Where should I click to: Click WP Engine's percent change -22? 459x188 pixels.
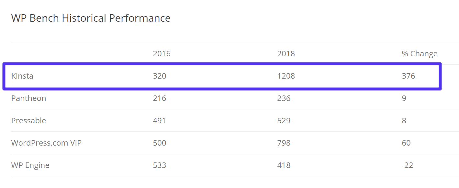(407, 165)
